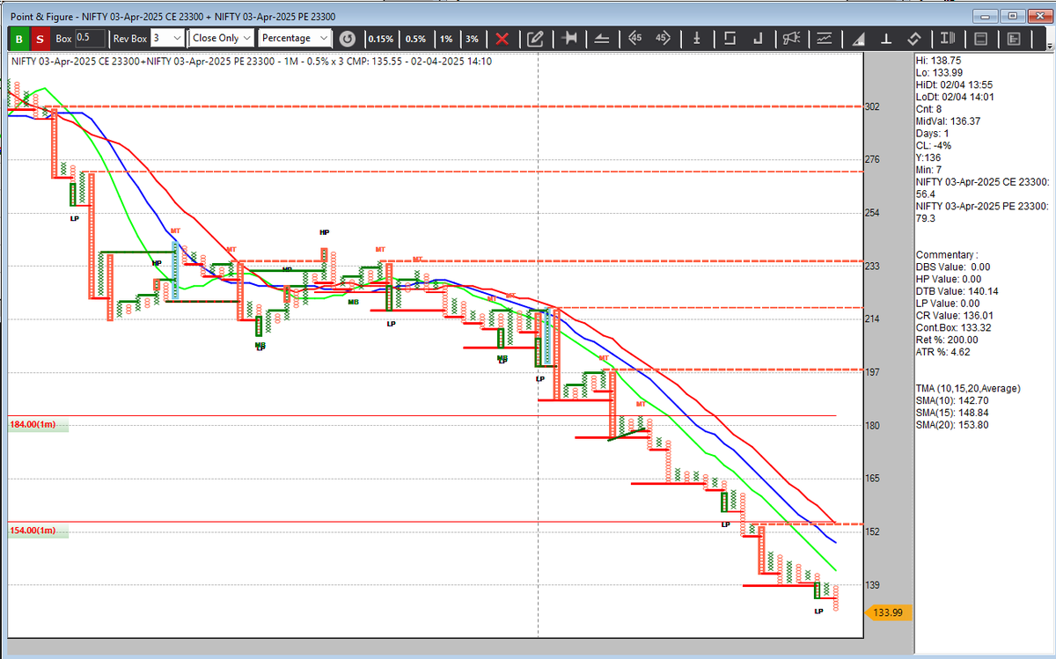Viewport: 1056px width, 659px height.
Task: Click the vertical count marker icon
Action: 696,39
